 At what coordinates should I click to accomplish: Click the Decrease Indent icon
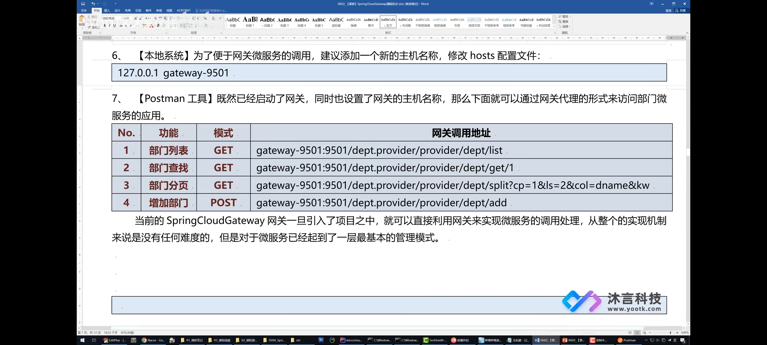[x=194, y=18]
